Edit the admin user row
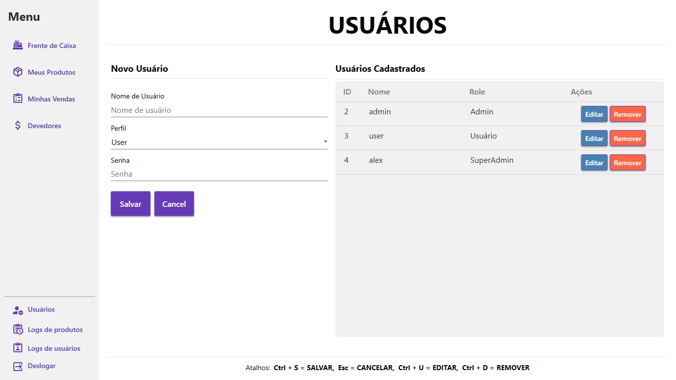This screenshot has width=676, height=380. click(x=594, y=114)
